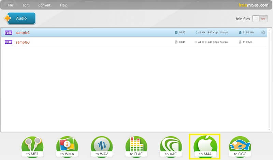Click the Join files label

coord(243,19)
